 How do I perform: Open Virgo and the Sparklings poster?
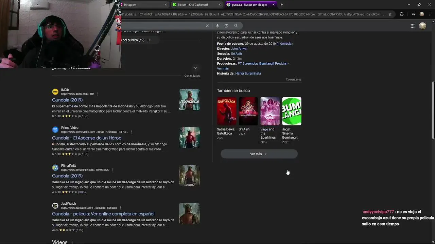coord(270,111)
